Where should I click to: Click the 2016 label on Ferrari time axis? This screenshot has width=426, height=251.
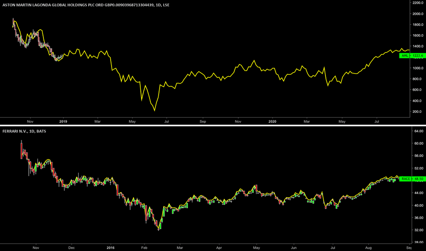coord(111,248)
